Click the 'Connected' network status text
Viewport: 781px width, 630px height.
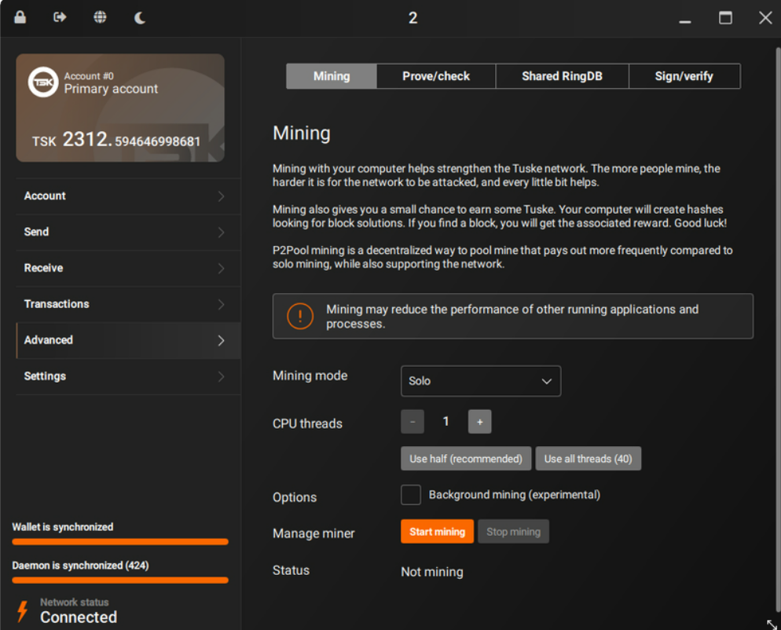[79, 617]
